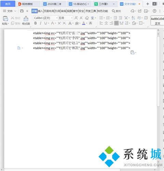Click the Chinese layout A icon

(x=126, y=18)
